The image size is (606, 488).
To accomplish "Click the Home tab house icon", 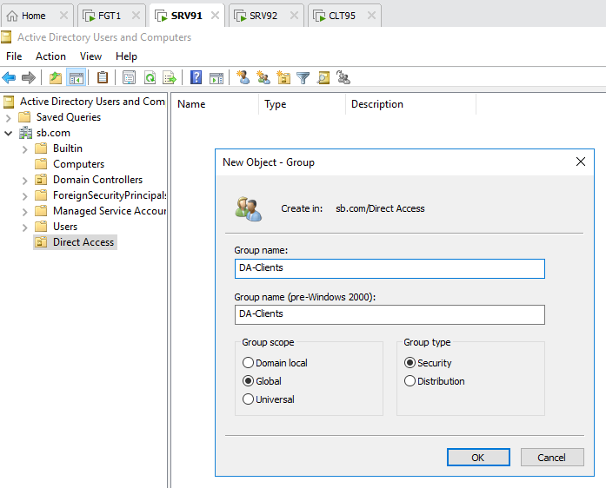I will point(12,16).
